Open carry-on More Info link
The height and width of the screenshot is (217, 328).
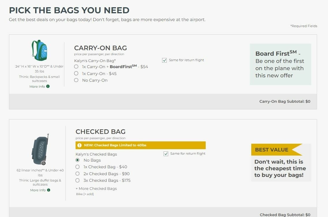[x=37, y=87]
